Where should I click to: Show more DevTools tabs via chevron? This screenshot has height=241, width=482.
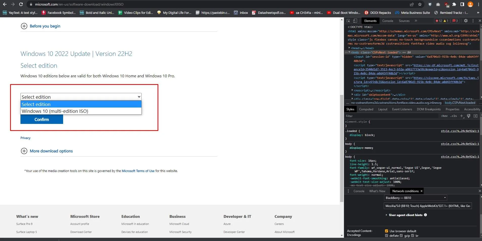tap(416, 21)
